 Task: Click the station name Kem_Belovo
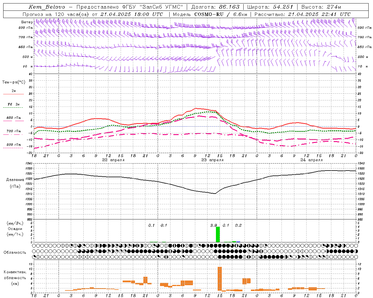click(x=47, y=7)
